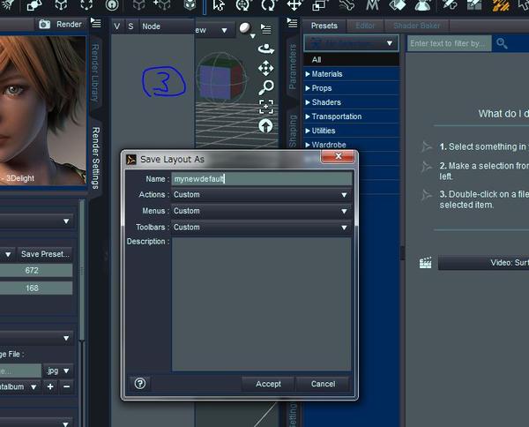
Task: Click the viewport zoom magnifier control
Action: pos(266,87)
